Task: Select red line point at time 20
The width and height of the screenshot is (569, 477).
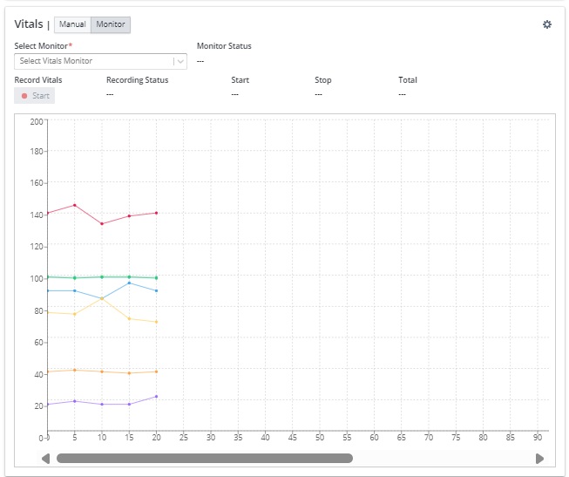Action: (157, 213)
